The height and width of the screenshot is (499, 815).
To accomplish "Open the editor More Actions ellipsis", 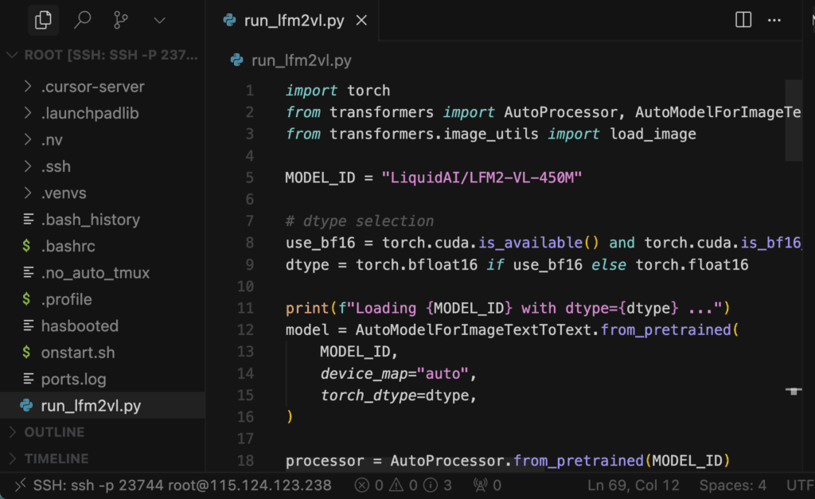I will click(774, 21).
